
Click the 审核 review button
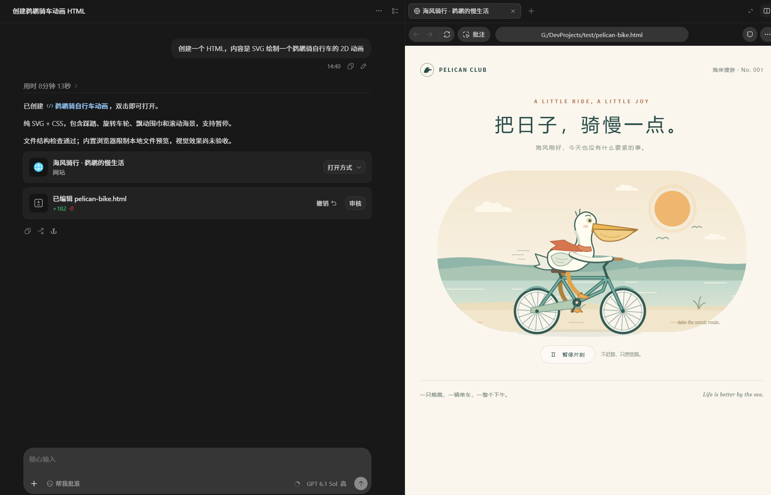pos(355,203)
